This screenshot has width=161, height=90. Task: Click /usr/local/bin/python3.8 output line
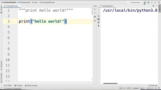click(x=130, y=10)
